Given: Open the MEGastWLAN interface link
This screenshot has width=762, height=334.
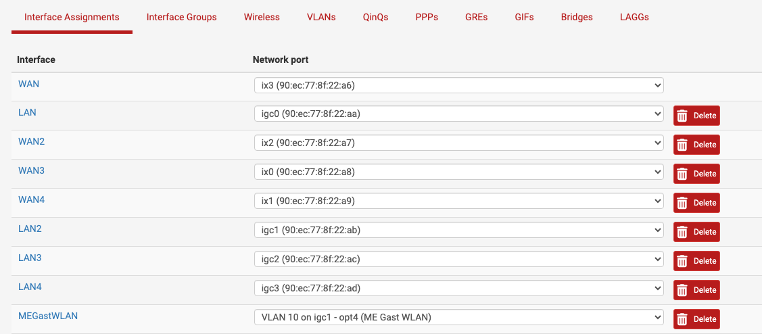Looking at the screenshot, I should (x=47, y=316).
